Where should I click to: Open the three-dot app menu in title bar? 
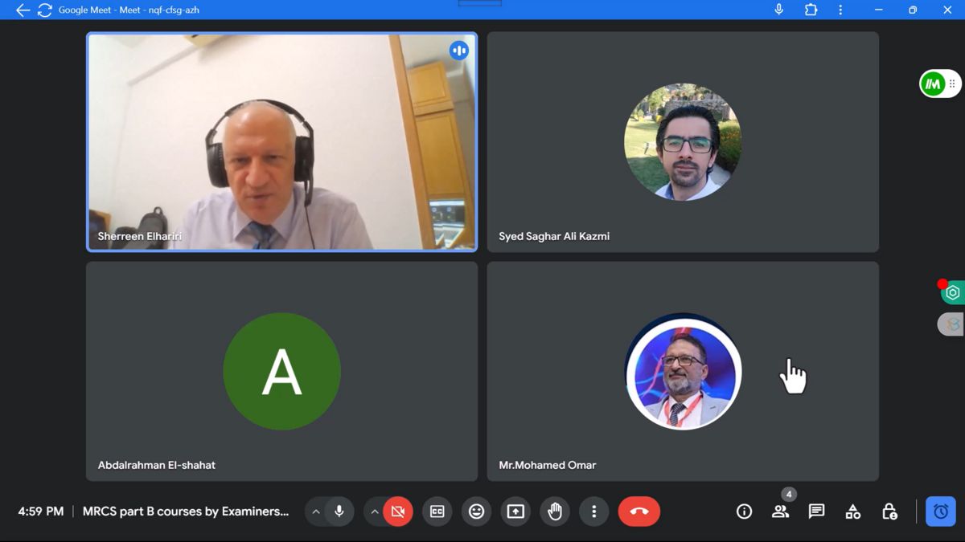coord(840,10)
